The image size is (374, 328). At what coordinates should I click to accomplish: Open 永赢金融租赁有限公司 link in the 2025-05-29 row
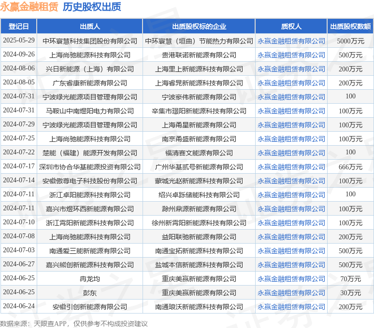(x=291, y=41)
